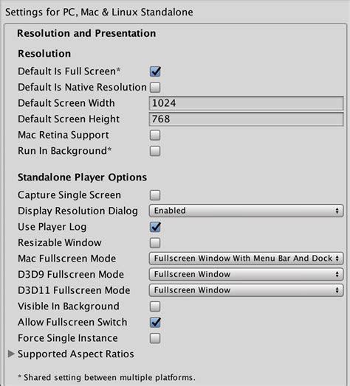The image size is (350, 386).
Task: Click the Standalone Player Options heading
Action: point(82,178)
